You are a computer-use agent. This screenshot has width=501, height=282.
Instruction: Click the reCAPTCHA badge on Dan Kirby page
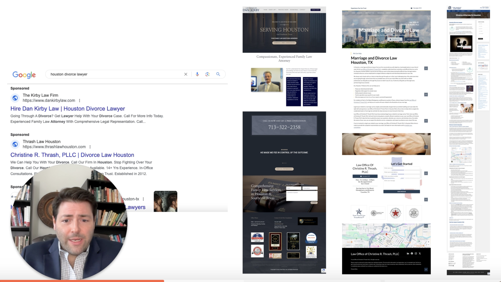[323, 270]
